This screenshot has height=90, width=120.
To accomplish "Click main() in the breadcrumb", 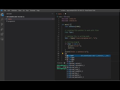I will point(67,17).
